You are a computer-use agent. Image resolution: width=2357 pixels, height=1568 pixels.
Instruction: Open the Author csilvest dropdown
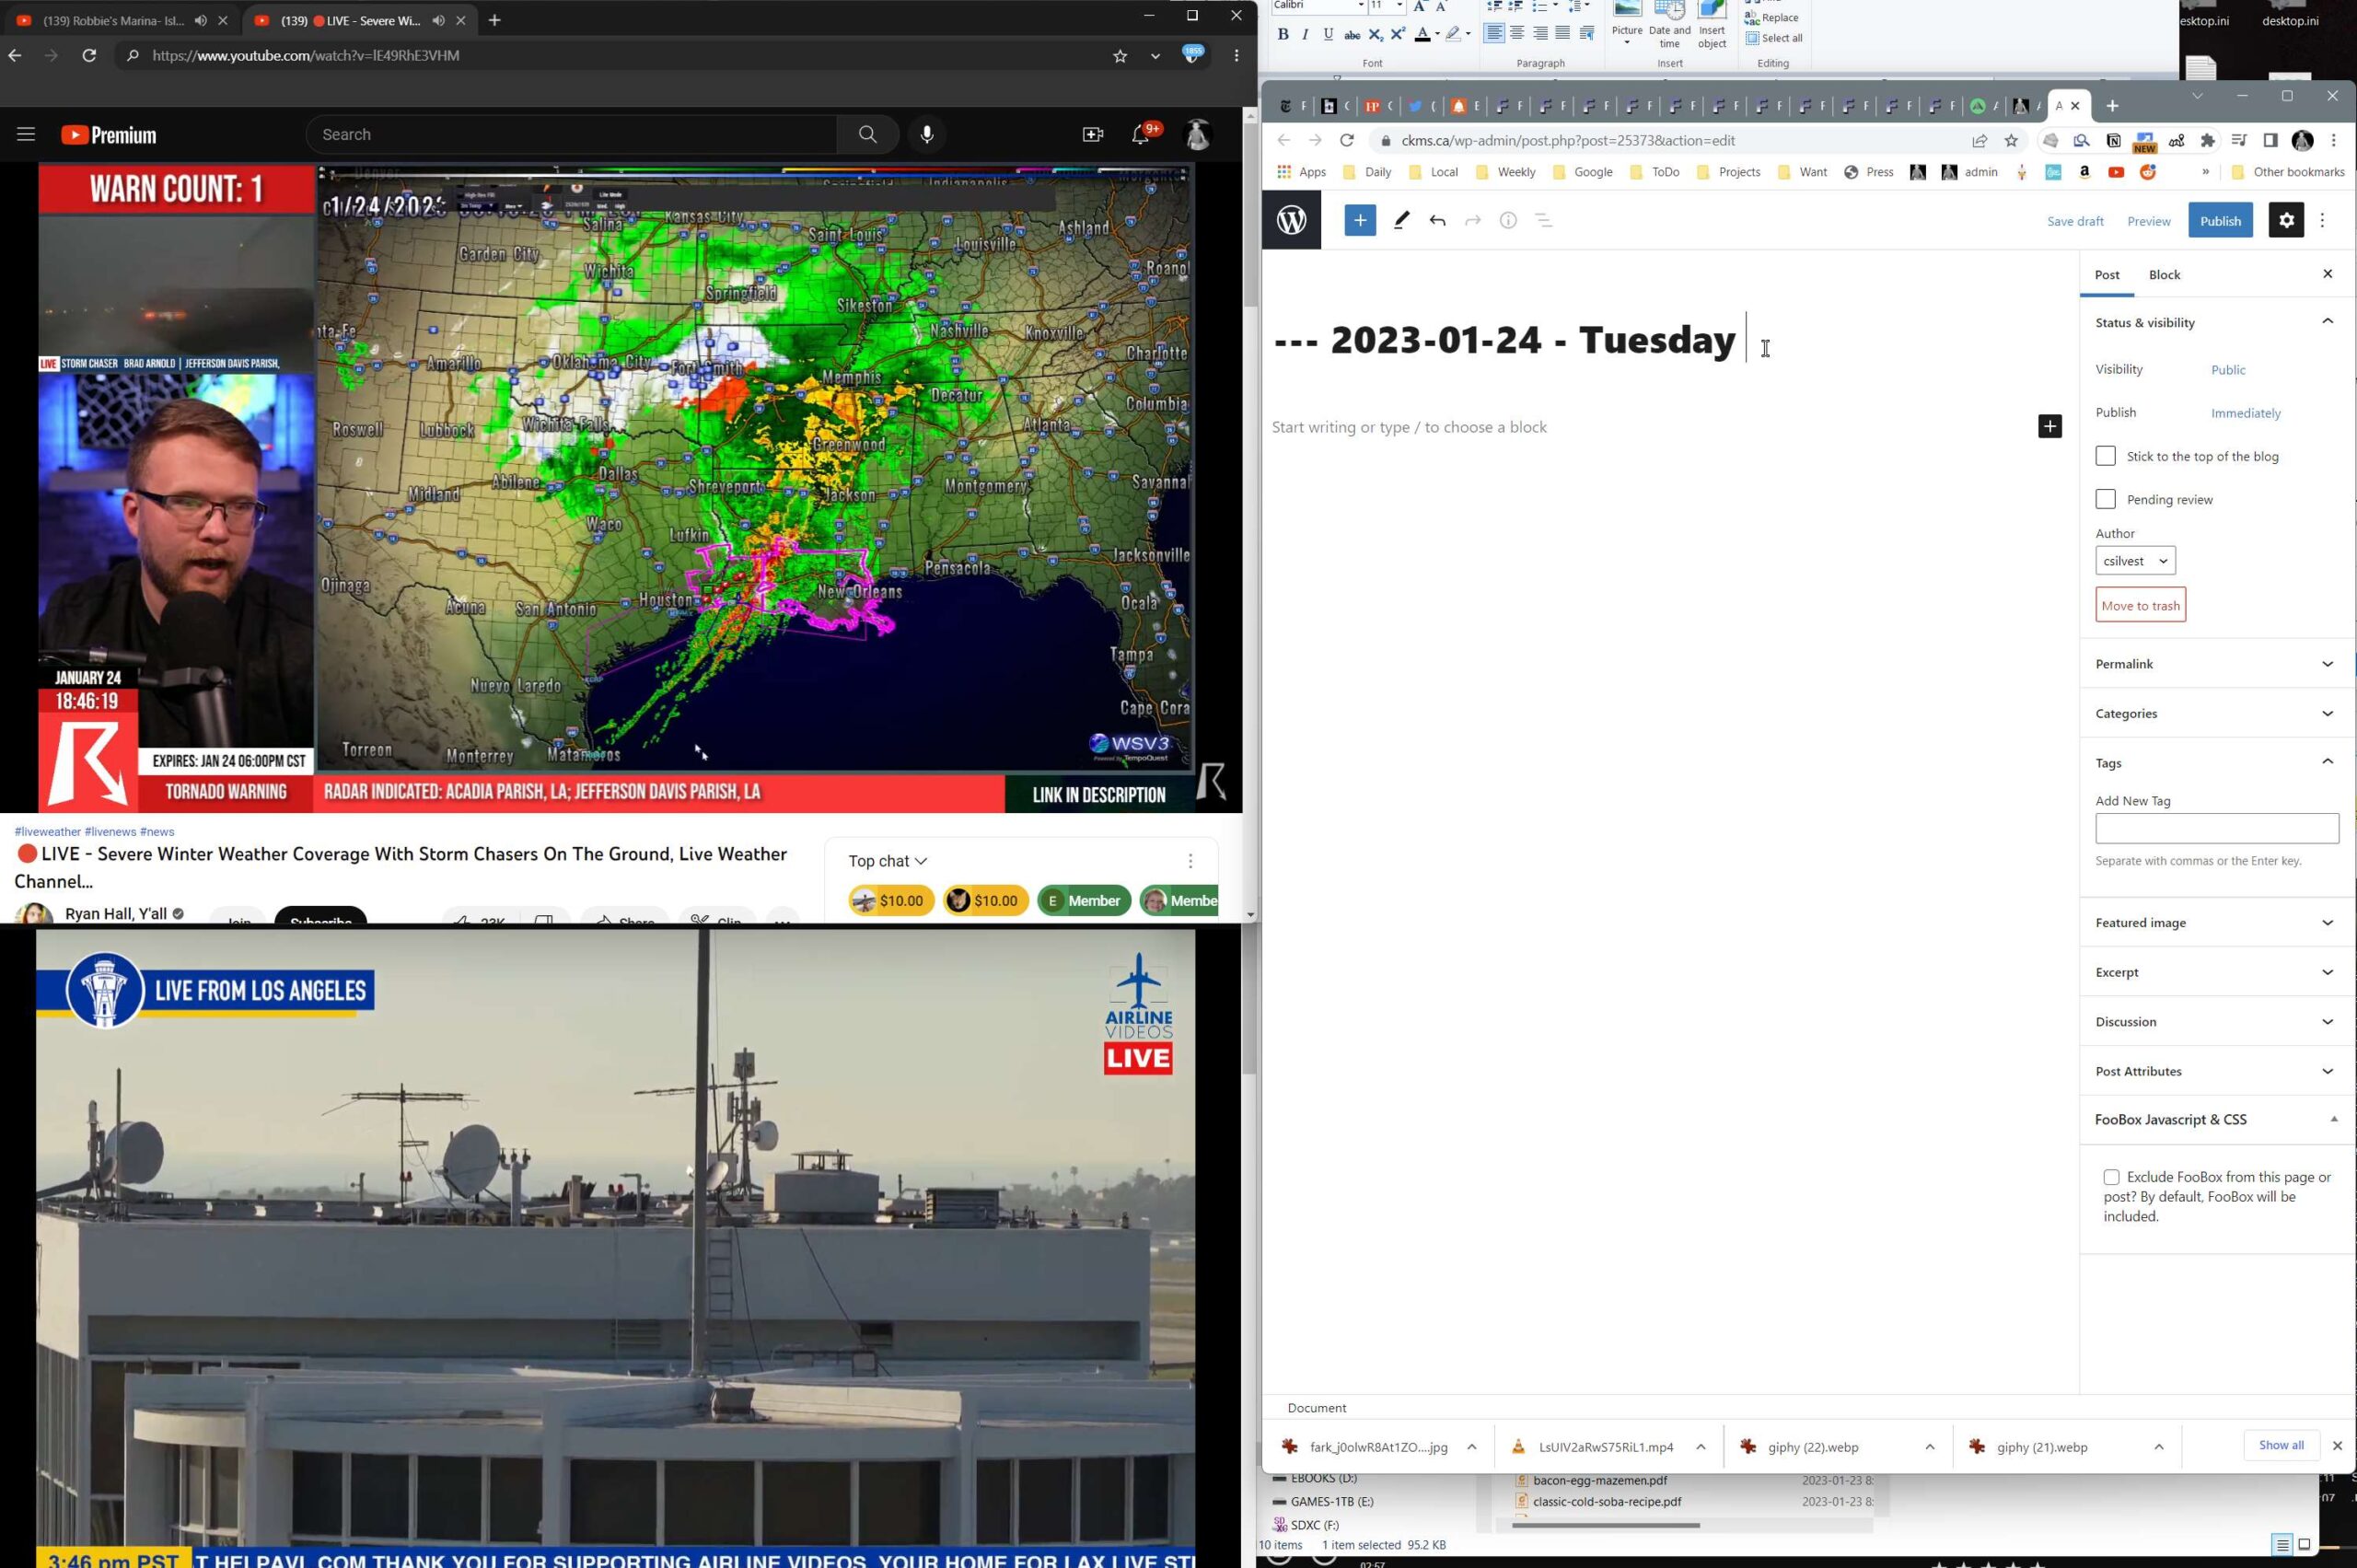(2134, 561)
